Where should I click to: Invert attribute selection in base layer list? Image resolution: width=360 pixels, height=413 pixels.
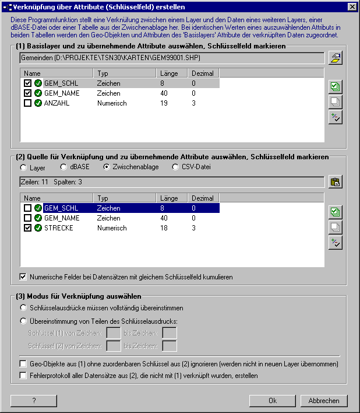tap(336, 117)
